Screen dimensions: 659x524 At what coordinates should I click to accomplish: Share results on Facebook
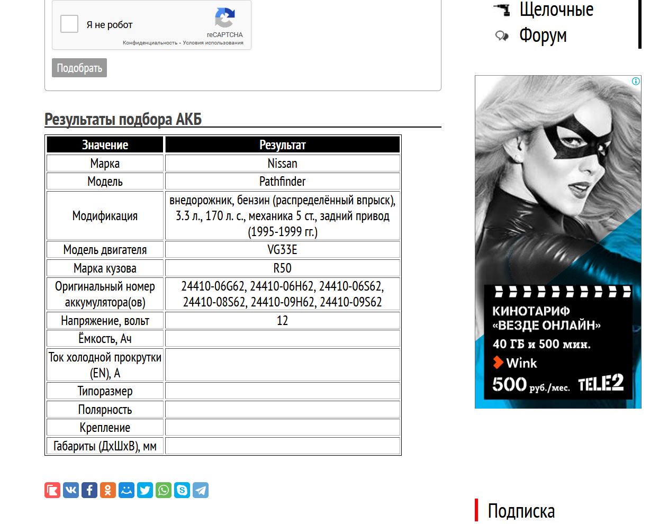tap(89, 490)
